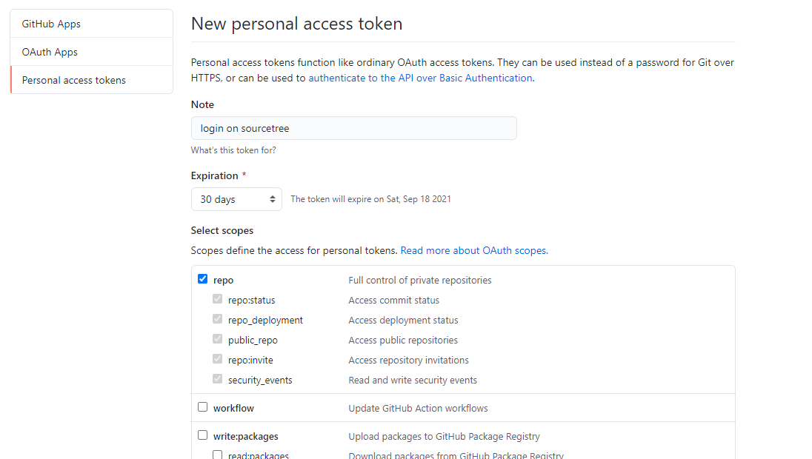812x459 pixels.
Task: Click the write:packages scope label
Action: 245,436
